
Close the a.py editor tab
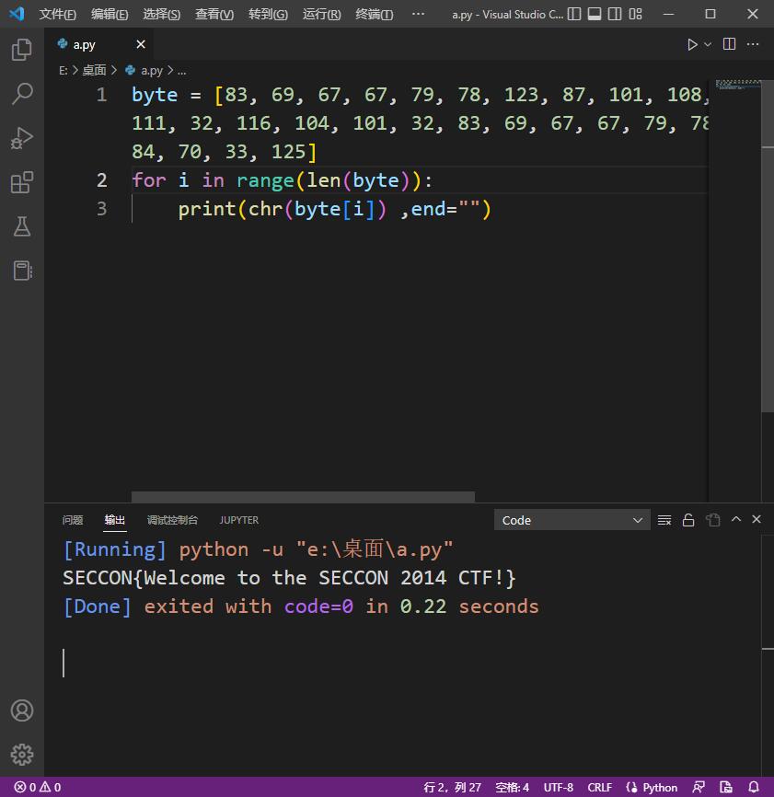pyautogui.click(x=141, y=45)
